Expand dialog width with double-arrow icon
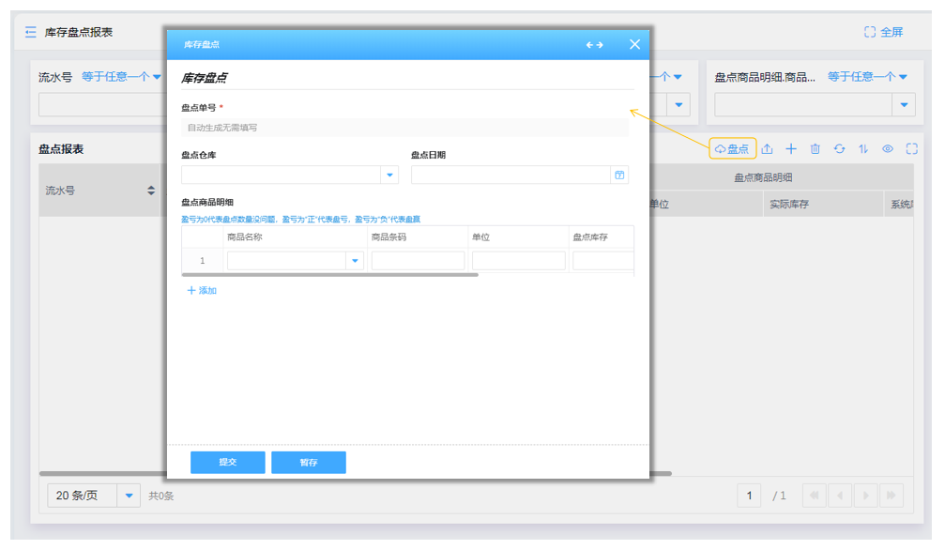Viewport: 945px width, 550px height. pyautogui.click(x=594, y=45)
